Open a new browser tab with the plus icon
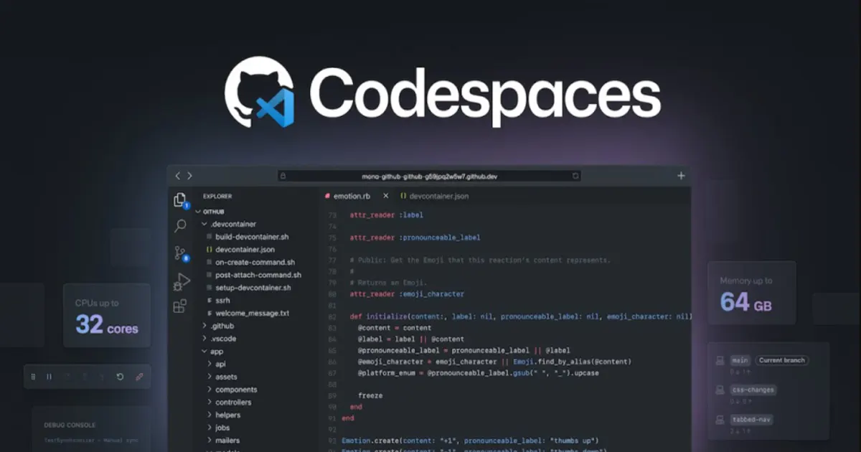The image size is (861, 452). pyautogui.click(x=680, y=174)
